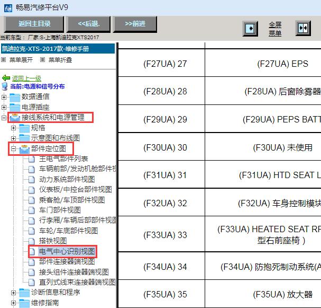Open 乘客舱/车顶部件视图 document
Viewport: 321px width, 308px height.
(72, 200)
